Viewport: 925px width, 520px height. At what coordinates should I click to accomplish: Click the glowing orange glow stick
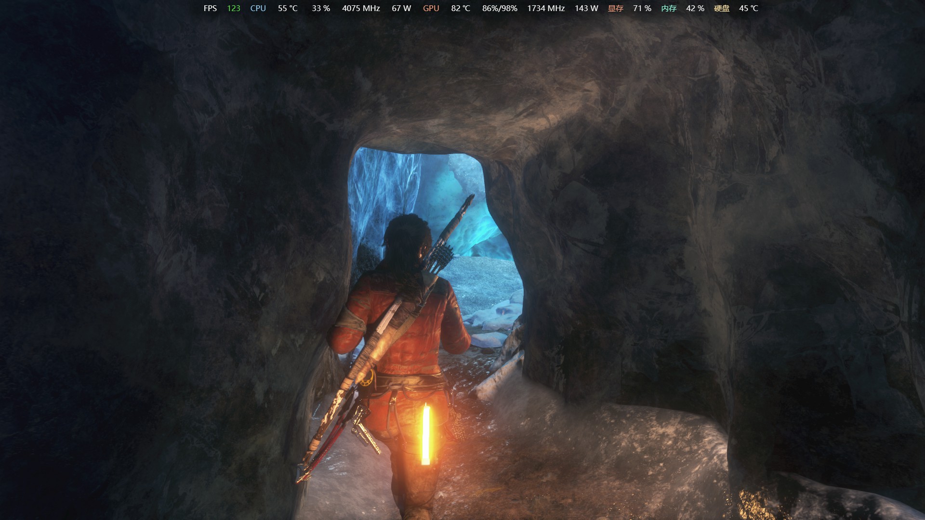[x=425, y=435]
